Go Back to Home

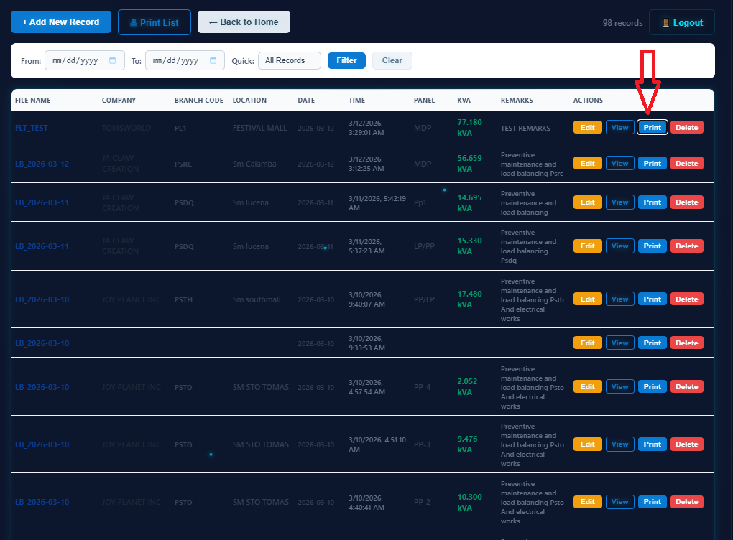tap(244, 22)
